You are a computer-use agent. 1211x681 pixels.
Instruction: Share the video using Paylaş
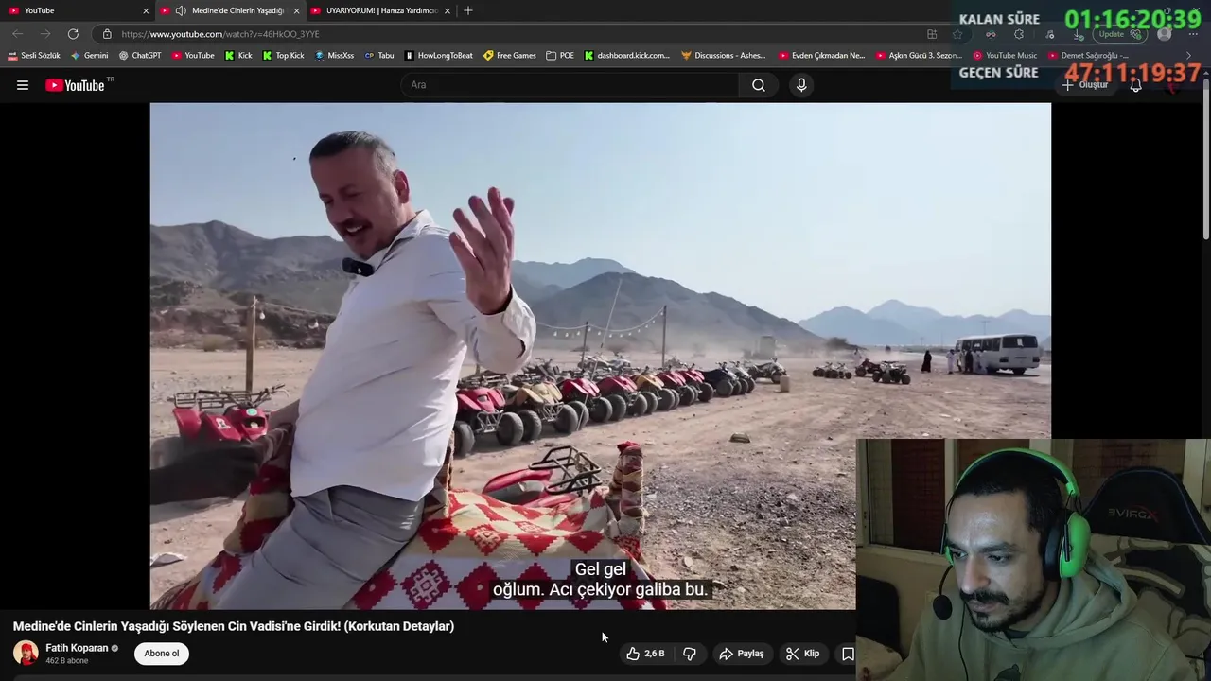(741, 654)
